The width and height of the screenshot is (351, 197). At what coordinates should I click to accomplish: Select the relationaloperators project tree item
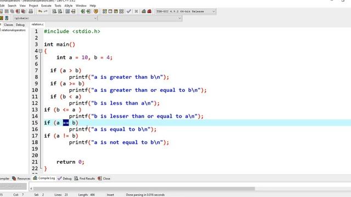click(13, 30)
